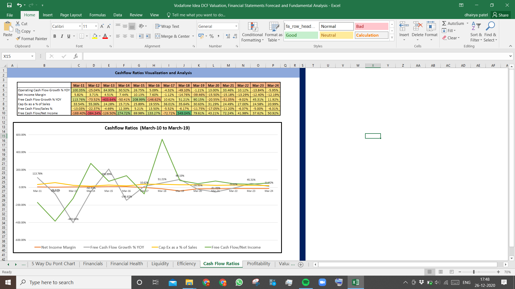Click in the formula bar input
This screenshot has height=289, width=515.
pos(295,56)
